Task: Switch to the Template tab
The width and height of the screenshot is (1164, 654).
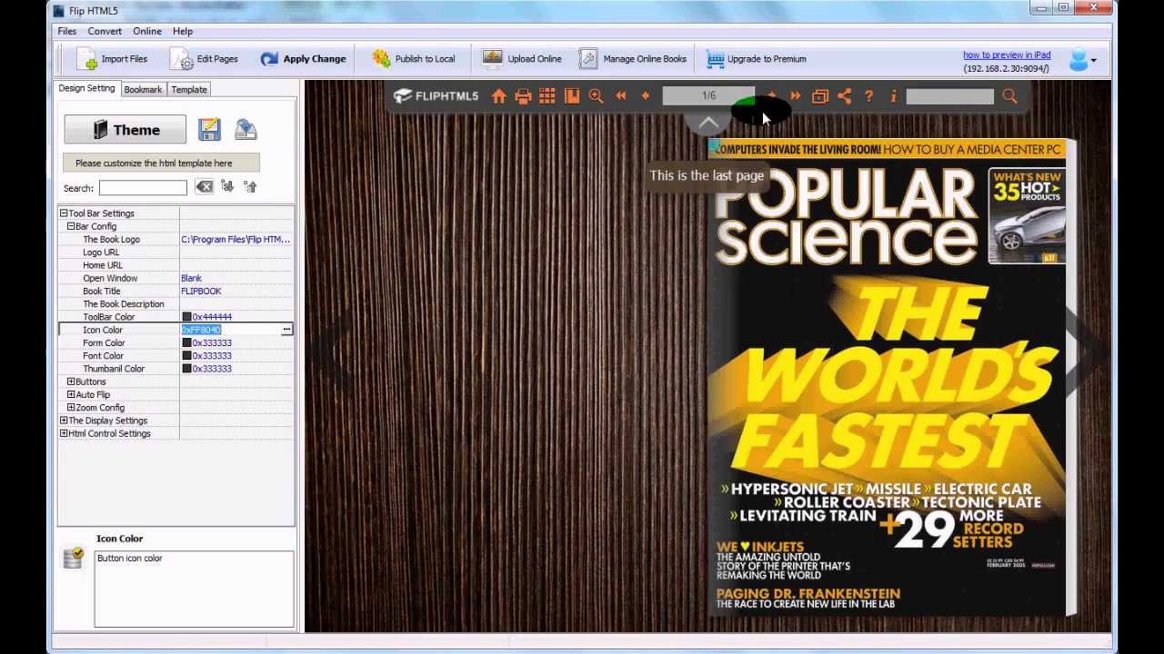Action: (x=189, y=89)
